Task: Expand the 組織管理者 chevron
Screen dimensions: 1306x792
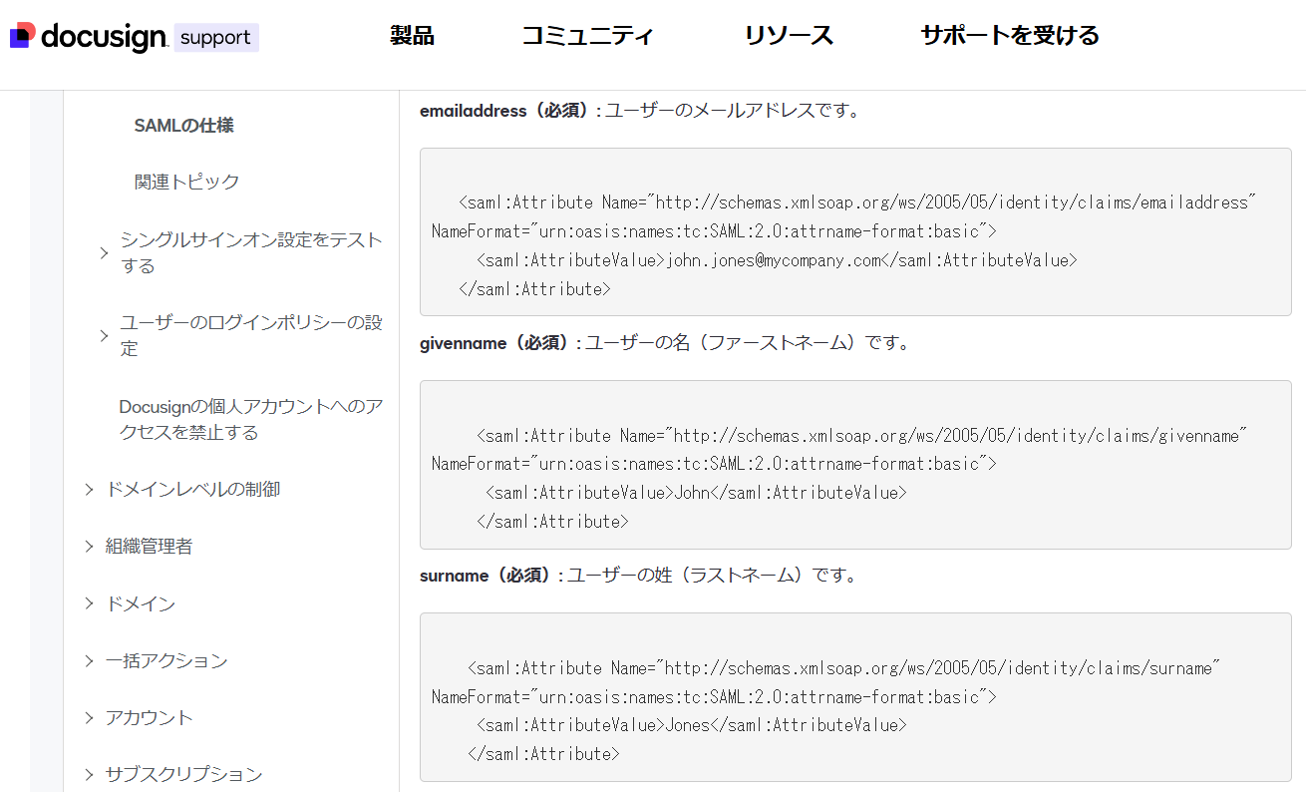Action: (x=89, y=546)
